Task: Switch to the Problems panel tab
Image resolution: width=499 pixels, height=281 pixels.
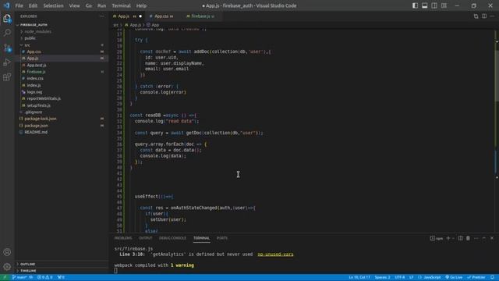Action: tap(123, 238)
